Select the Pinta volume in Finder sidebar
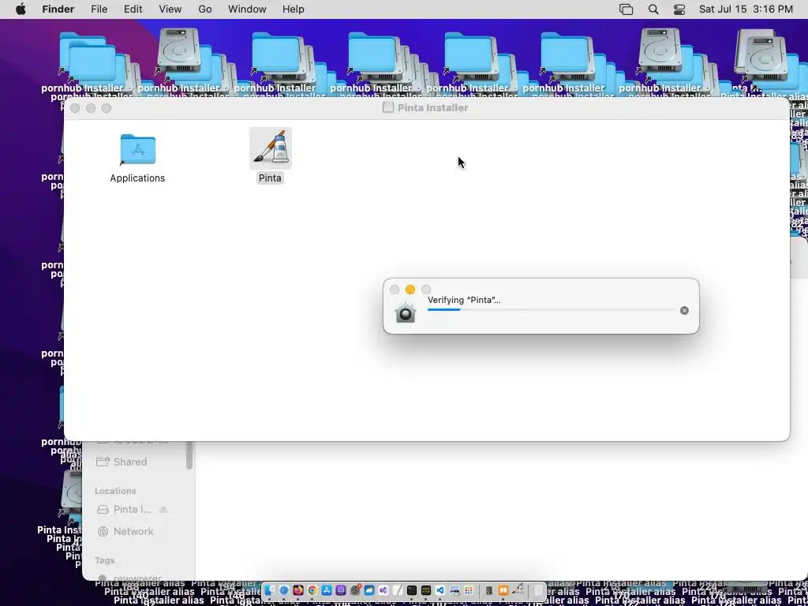The image size is (808, 606). coord(133,510)
